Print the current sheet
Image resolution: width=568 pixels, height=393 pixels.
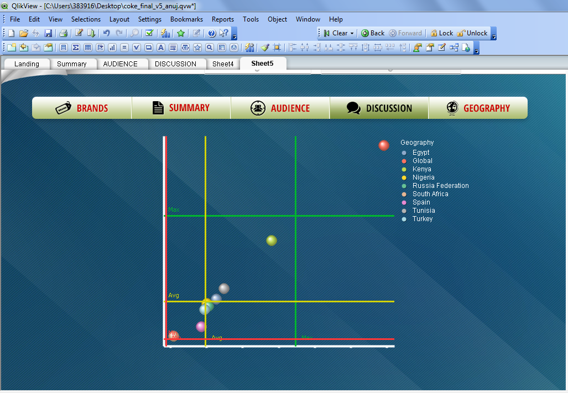[63, 33]
